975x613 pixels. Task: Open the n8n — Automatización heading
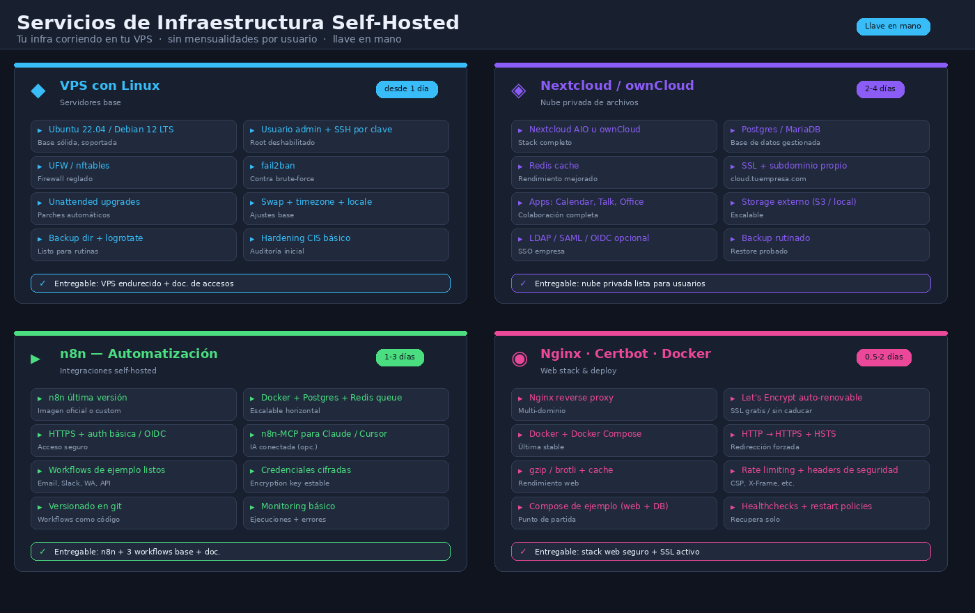coord(139,354)
